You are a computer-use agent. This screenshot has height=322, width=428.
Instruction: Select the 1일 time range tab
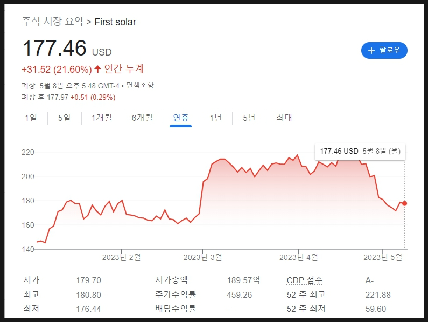[31, 118]
